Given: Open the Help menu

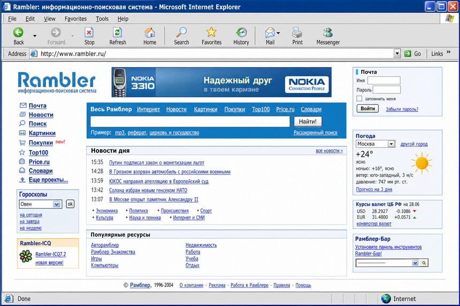Looking at the screenshot, I should coord(123,19).
